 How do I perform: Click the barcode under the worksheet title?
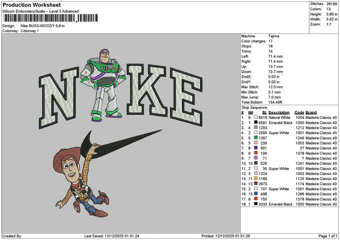tap(51, 18)
